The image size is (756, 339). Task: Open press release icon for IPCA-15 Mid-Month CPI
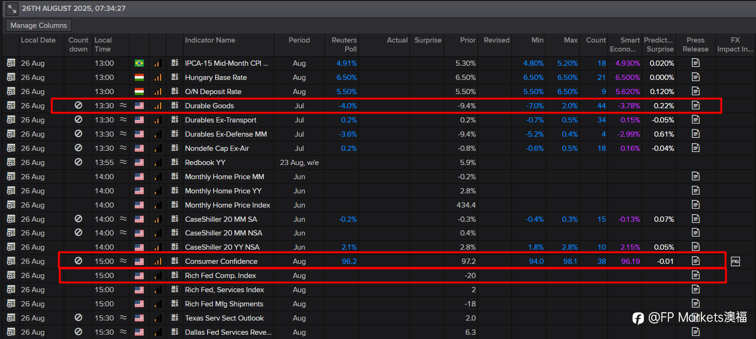(x=695, y=63)
